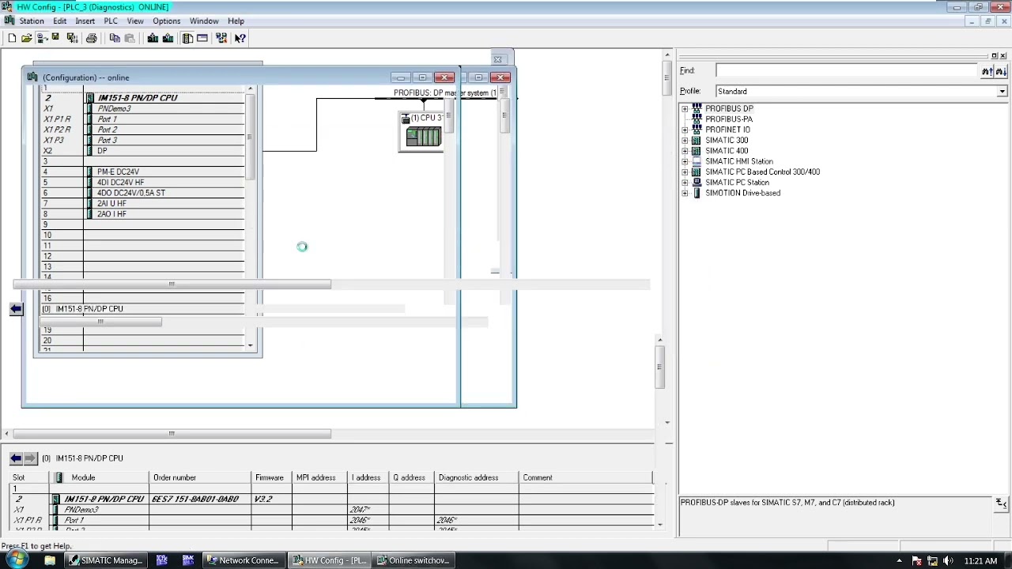This screenshot has height=569, width=1012.
Task: Click the rack table vertical scrollbar
Action: (x=251, y=217)
